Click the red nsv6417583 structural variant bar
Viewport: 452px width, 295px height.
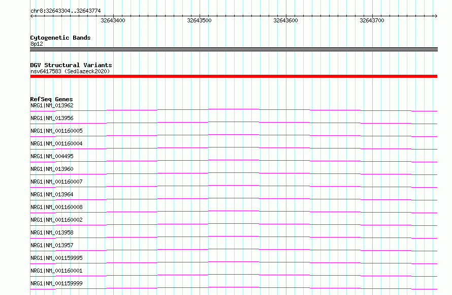pos(234,76)
